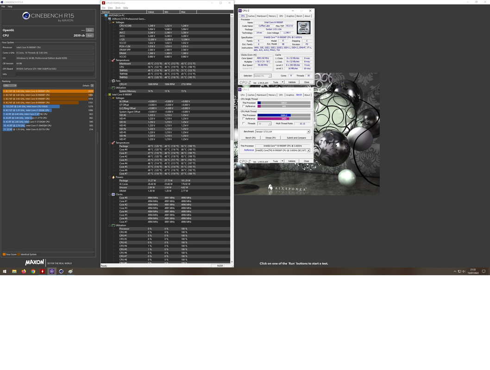
Task: Open File Explorer from the taskbar
Action: 14,271
